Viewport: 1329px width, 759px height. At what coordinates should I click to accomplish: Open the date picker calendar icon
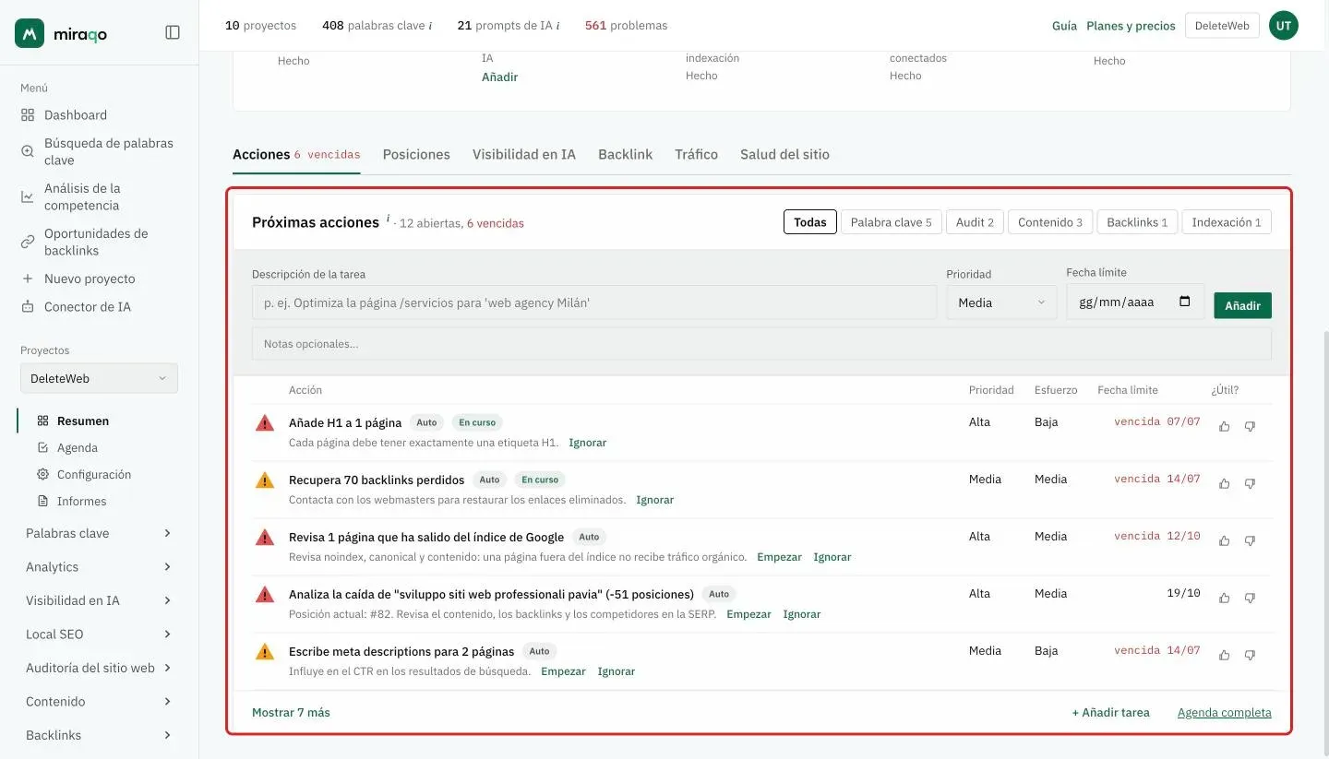[x=1185, y=302]
